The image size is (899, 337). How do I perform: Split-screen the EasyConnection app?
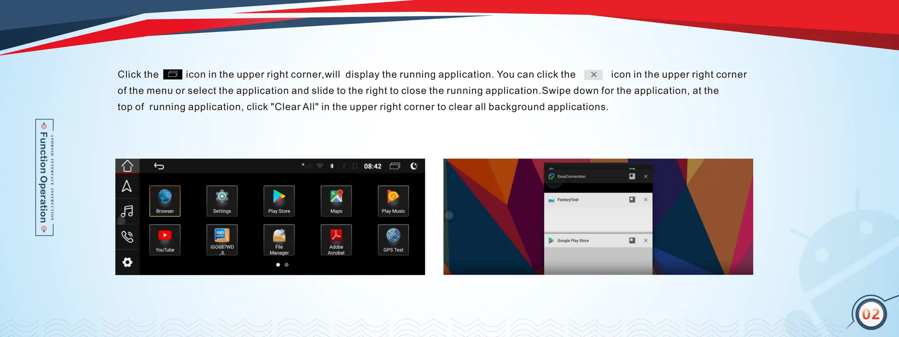click(632, 176)
